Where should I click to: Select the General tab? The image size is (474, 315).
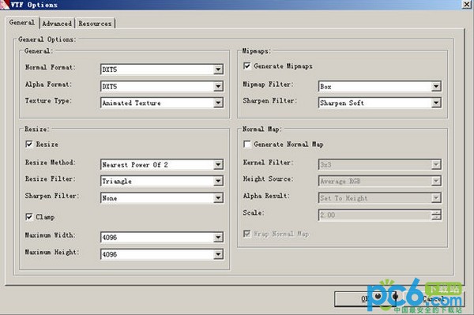[22, 23]
